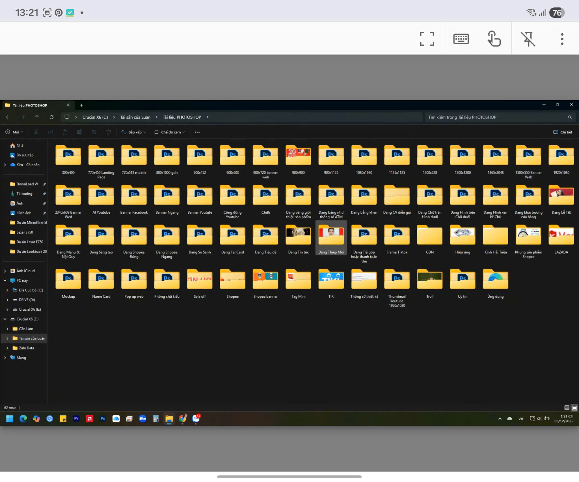The height and width of the screenshot is (482, 579).
Task: Toggle the Chi tiết details pane
Action: coord(563,132)
